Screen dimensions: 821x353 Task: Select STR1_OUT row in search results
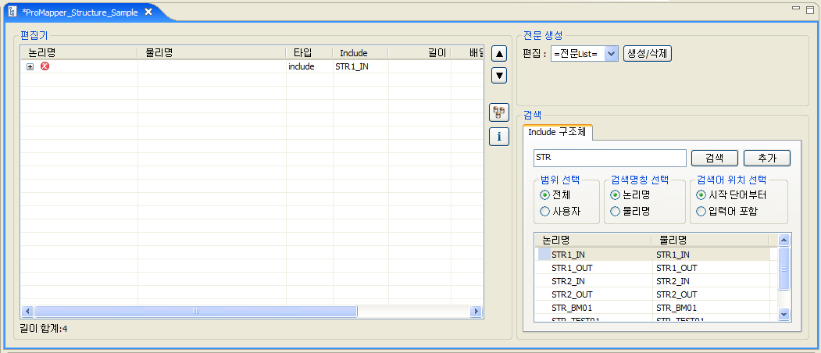(x=652, y=268)
